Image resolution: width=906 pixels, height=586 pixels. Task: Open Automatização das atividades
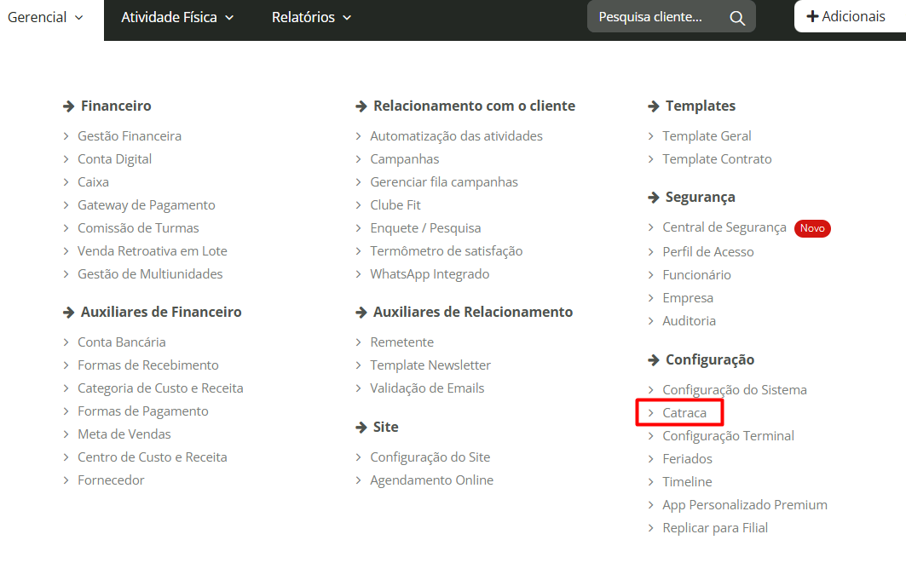click(456, 136)
